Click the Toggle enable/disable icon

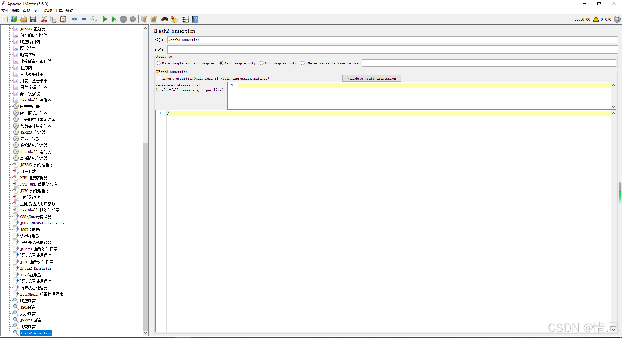[93, 19]
